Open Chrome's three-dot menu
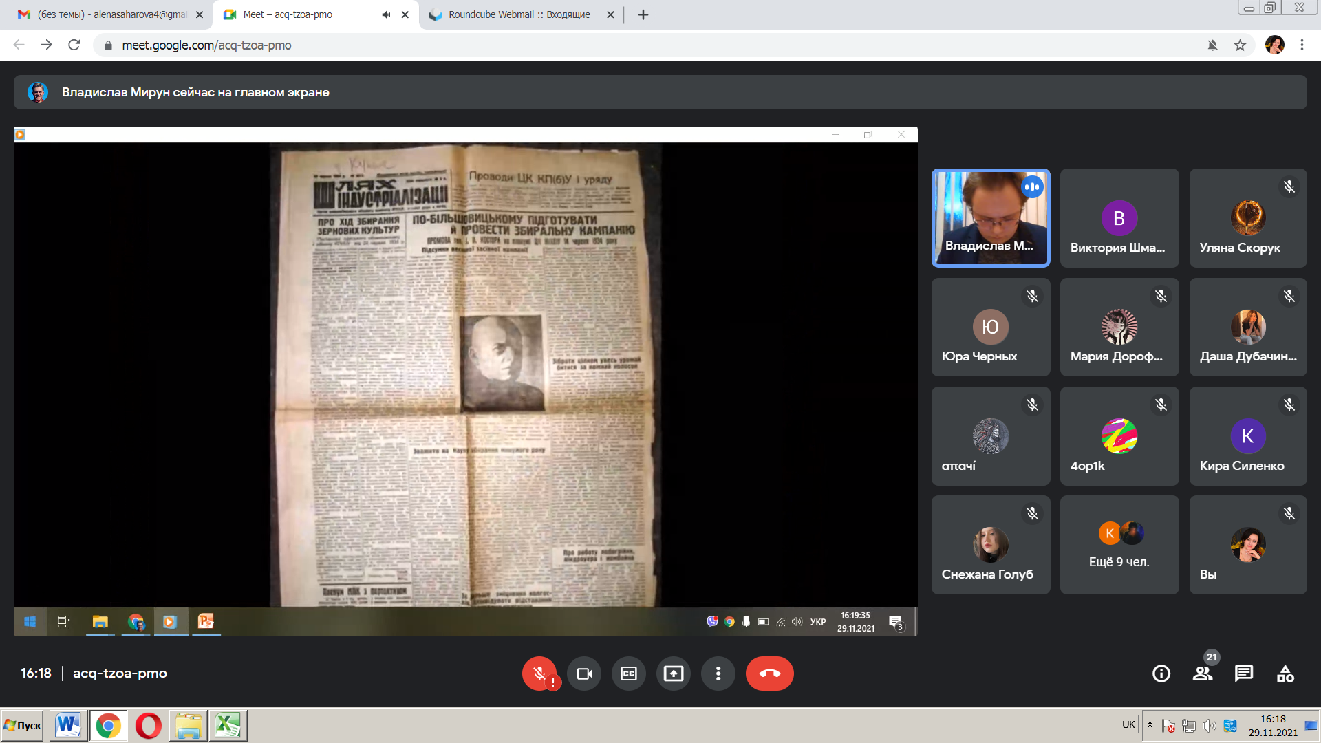 pyautogui.click(x=1302, y=45)
